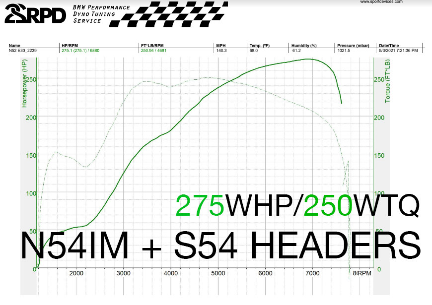Click the Horsepower (HP) axis label
The image size is (432, 305).
coord(24,83)
